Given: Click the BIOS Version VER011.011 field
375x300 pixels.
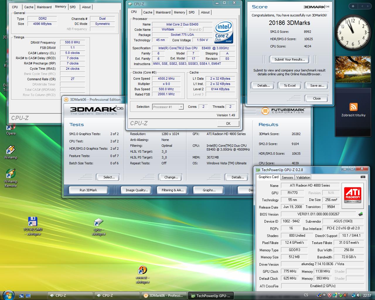Looking at the screenshot, I should tap(318, 214).
